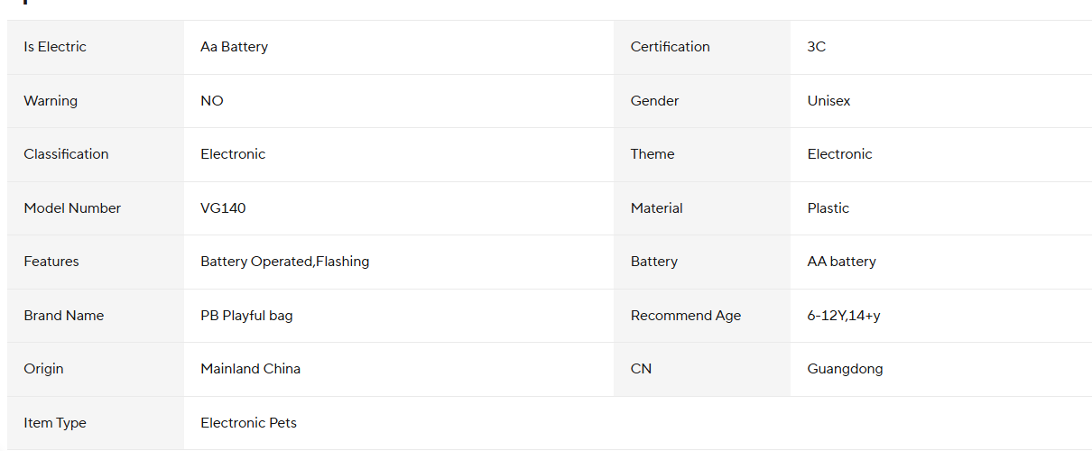Click the "6-12Y,14+y" age value
The height and width of the screenshot is (451, 1092).
pos(843,316)
